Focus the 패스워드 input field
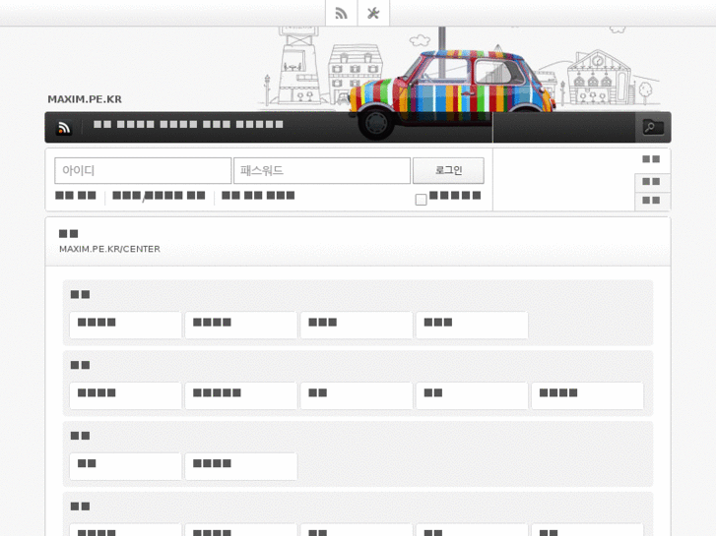The width and height of the screenshot is (716, 536). [322, 170]
